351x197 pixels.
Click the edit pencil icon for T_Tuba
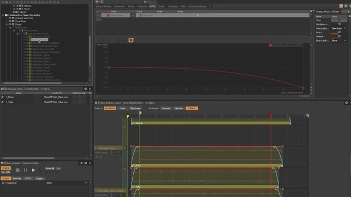point(2,102)
